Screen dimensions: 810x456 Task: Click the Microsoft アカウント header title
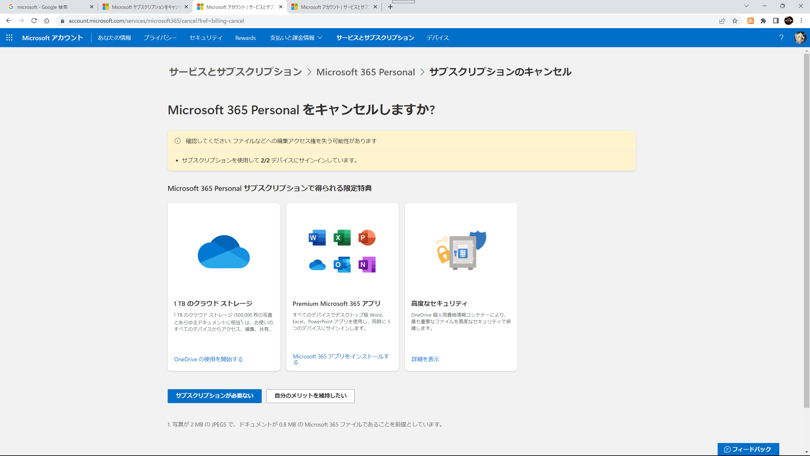point(53,38)
